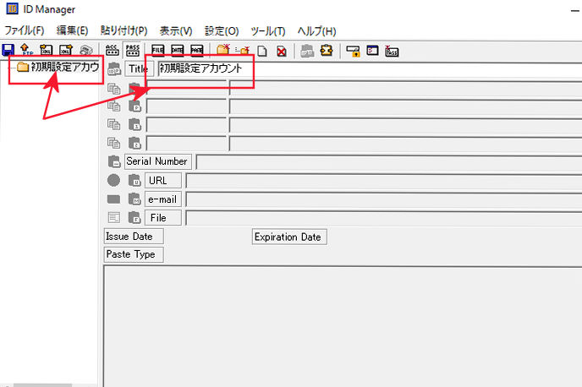The height and width of the screenshot is (387, 582).
Task: Click the Paste Type button
Action: pos(134,254)
